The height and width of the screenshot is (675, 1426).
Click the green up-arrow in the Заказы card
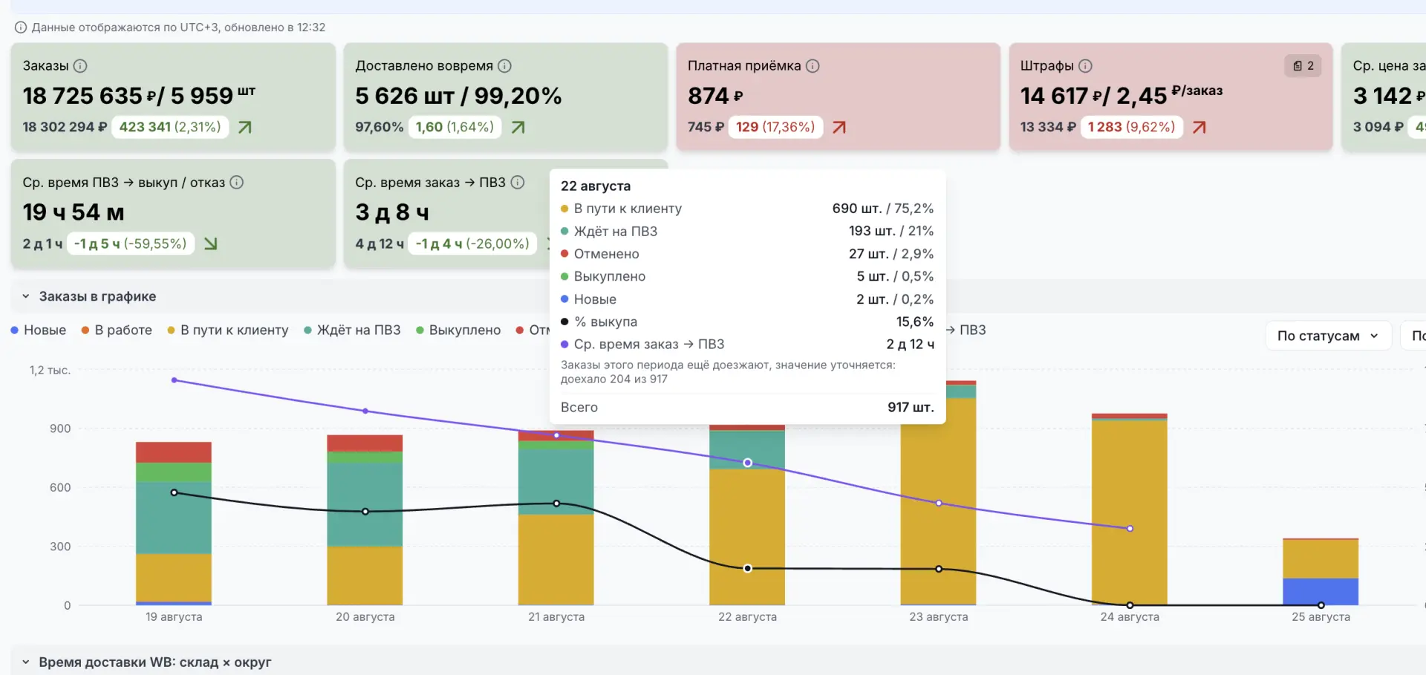(x=244, y=128)
